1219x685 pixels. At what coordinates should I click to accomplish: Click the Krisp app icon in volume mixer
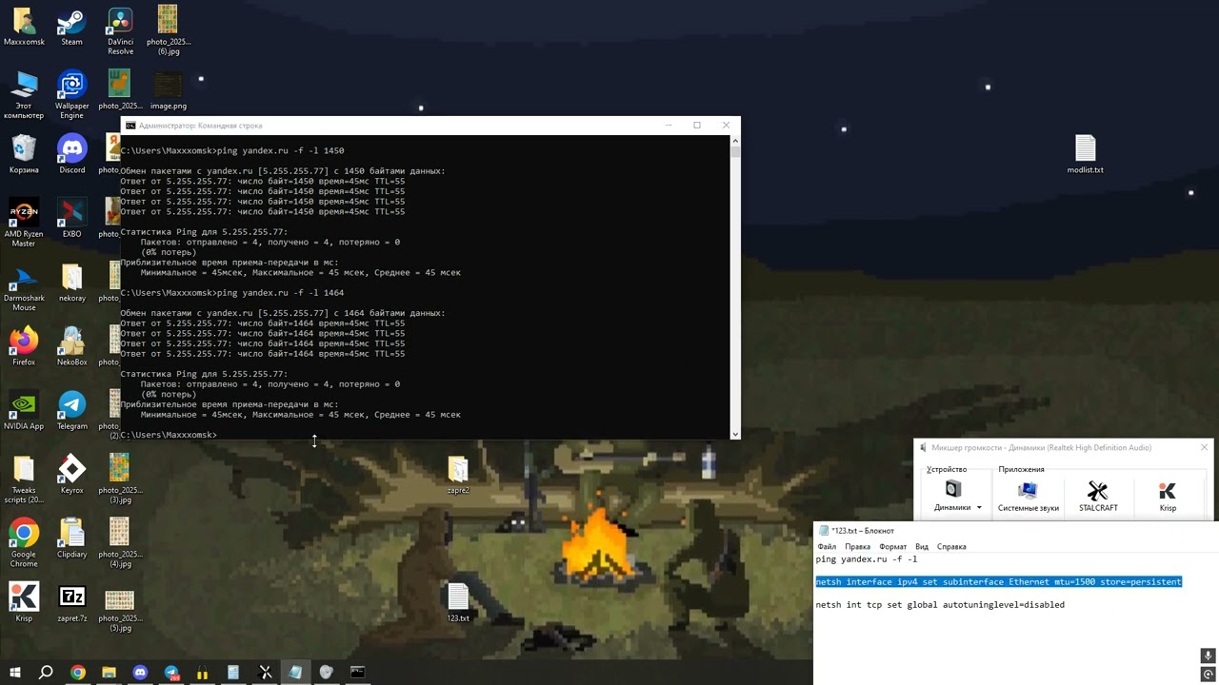[x=1168, y=491]
